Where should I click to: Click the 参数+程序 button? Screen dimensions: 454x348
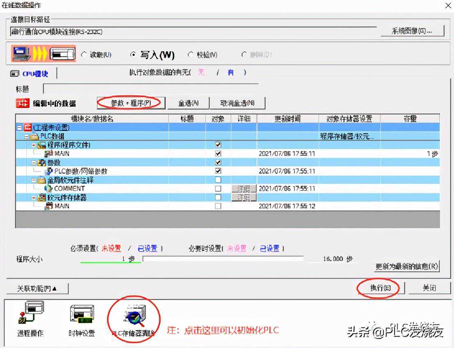click(131, 103)
